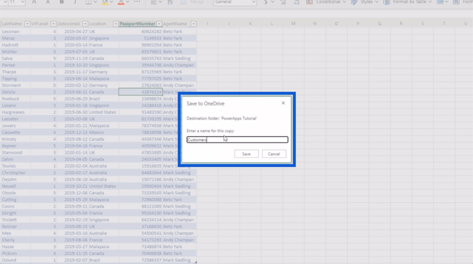The height and width of the screenshot is (264, 473).
Task: Click the increase font size icon
Action: (x=34, y=2)
